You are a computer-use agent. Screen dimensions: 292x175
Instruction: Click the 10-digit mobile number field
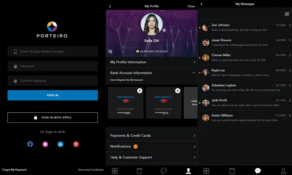coord(53,52)
